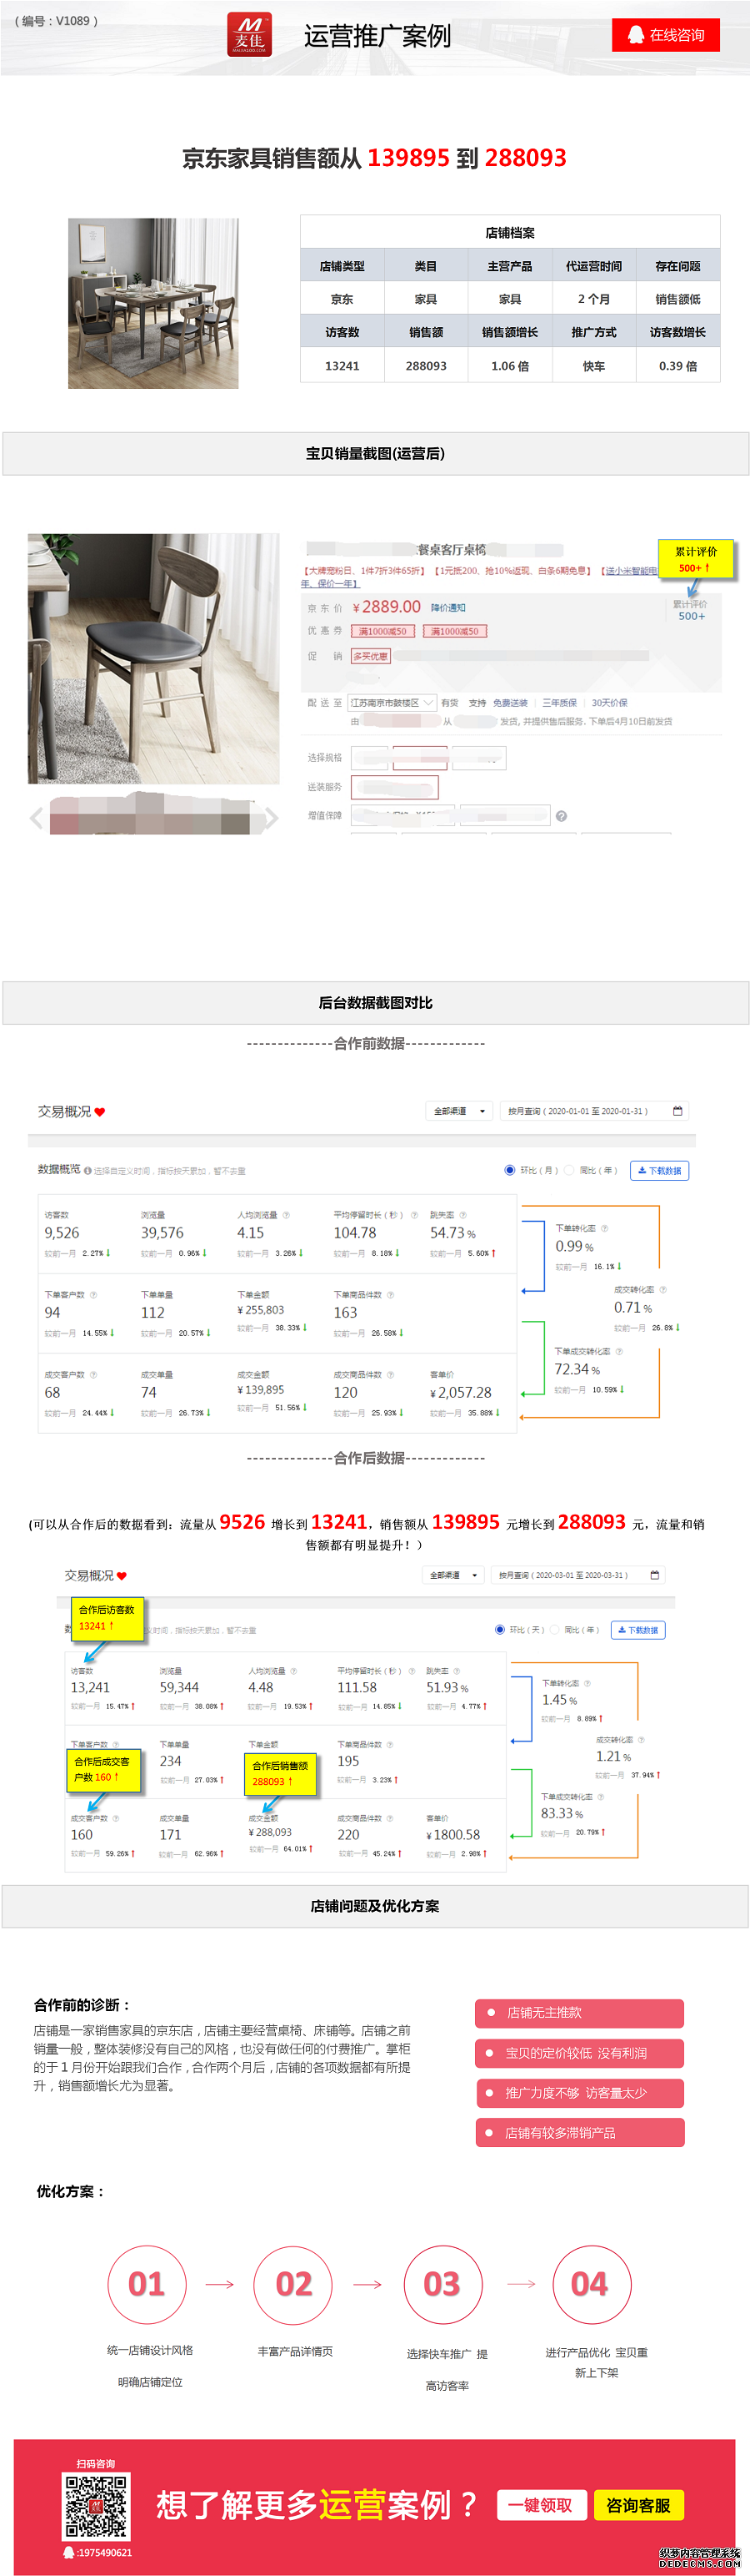750x2576 pixels.
Task: Click the QQ icon beside 1975490621
Action: coord(69,2552)
